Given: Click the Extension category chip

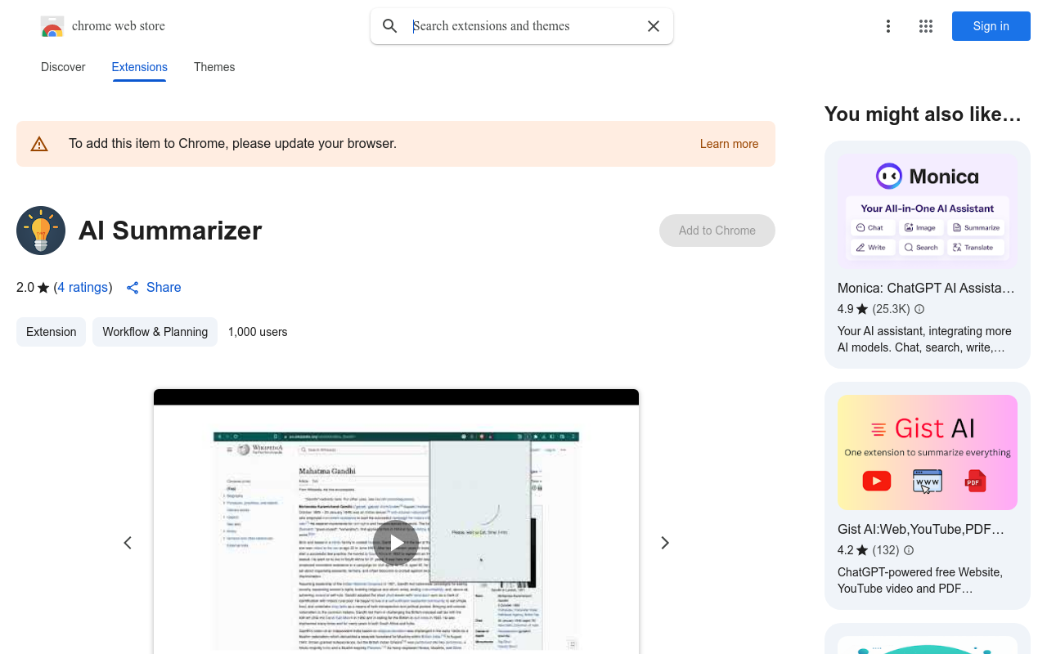Looking at the screenshot, I should point(51,332).
